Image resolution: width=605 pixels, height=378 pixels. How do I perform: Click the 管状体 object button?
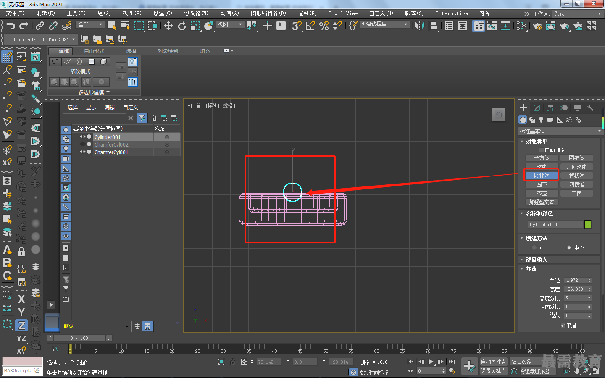tap(576, 176)
